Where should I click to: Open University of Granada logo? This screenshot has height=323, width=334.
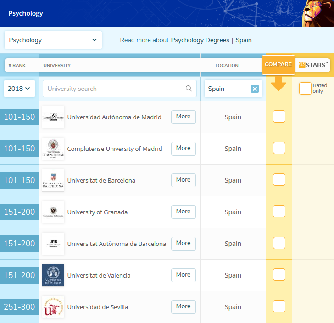coord(53,212)
